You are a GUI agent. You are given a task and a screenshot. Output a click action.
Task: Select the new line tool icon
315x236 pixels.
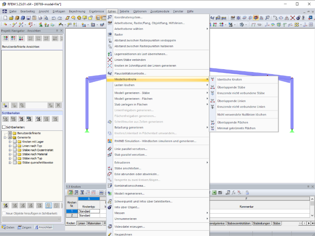click(x=14, y=25)
